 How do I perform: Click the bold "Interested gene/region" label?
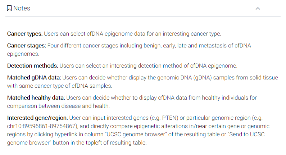click(x=37, y=118)
